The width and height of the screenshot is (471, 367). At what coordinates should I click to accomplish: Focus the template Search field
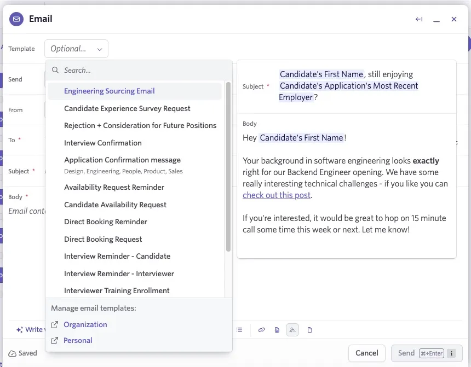[x=139, y=70]
